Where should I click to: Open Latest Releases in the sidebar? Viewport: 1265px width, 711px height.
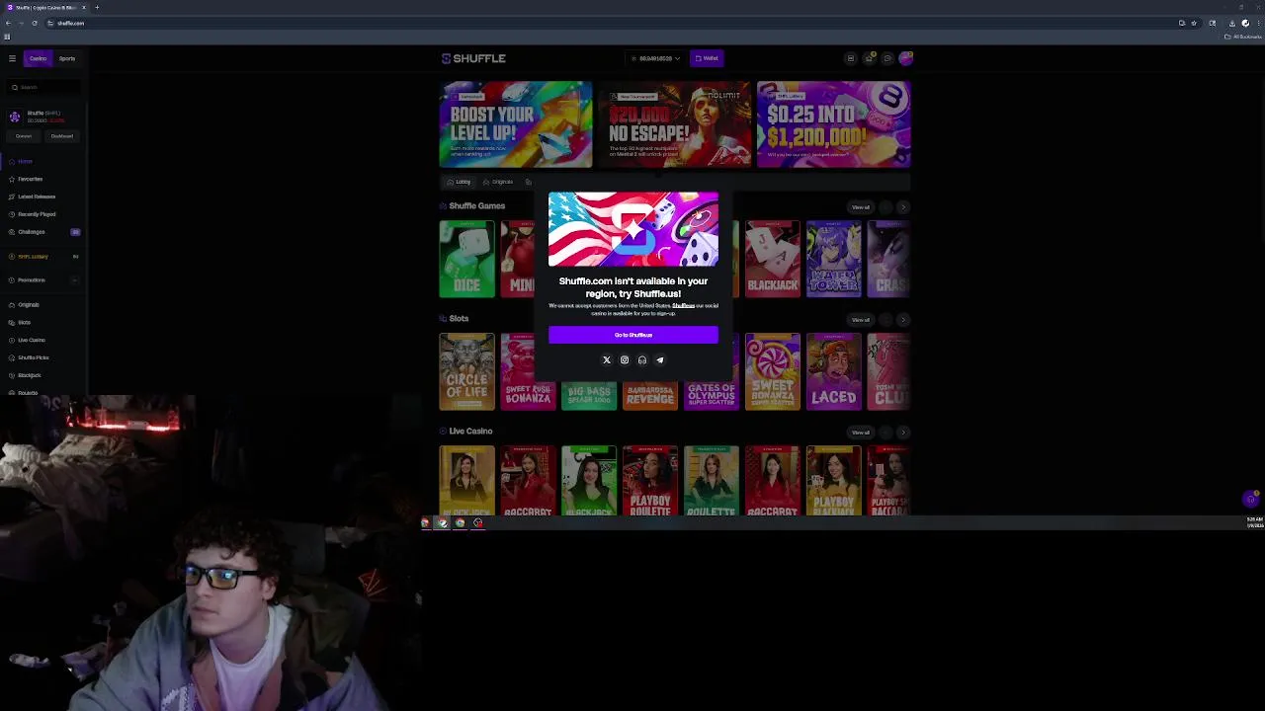(36, 197)
